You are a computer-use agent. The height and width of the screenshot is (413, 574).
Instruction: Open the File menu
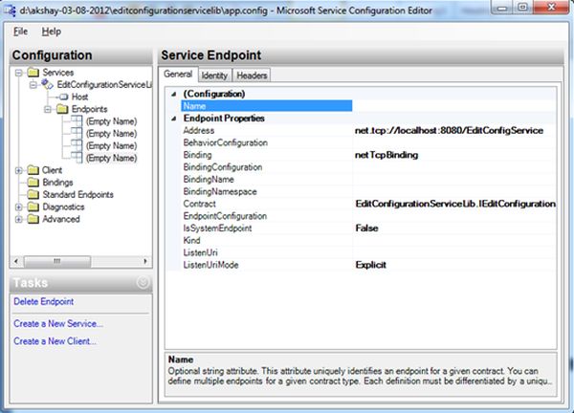pyautogui.click(x=20, y=32)
